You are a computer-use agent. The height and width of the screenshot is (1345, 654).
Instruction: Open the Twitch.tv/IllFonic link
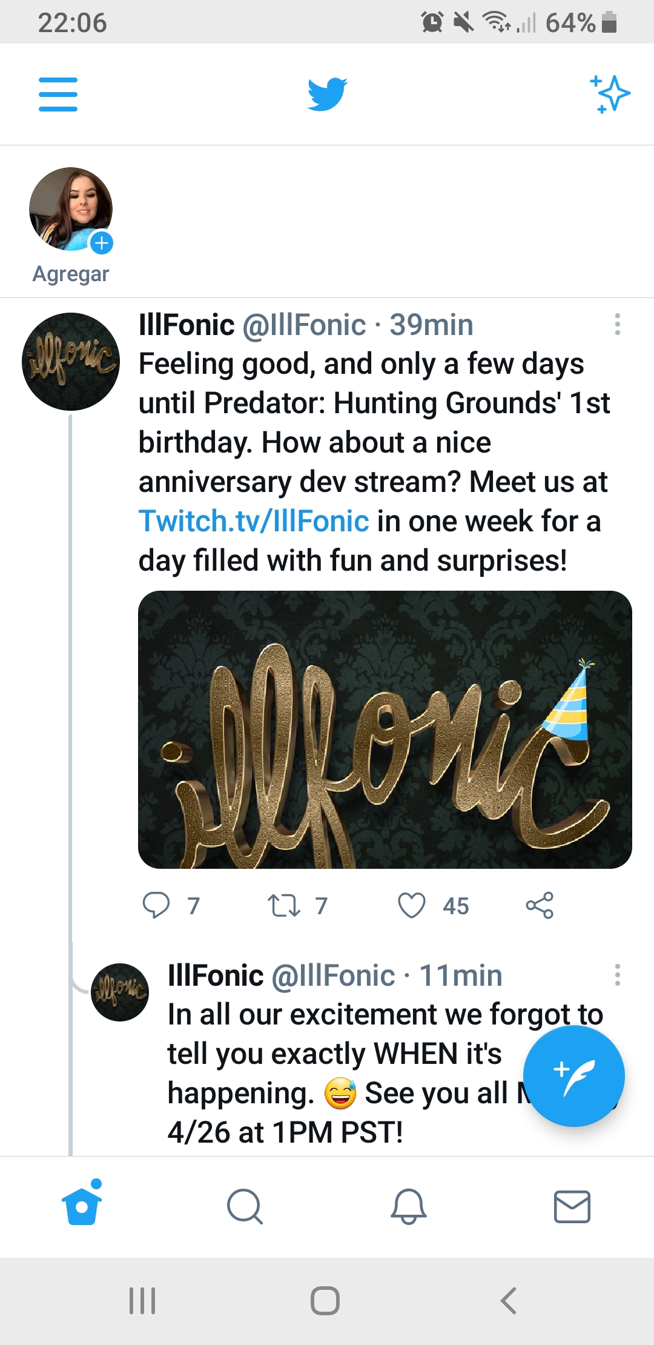pyautogui.click(x=254, y=521)
